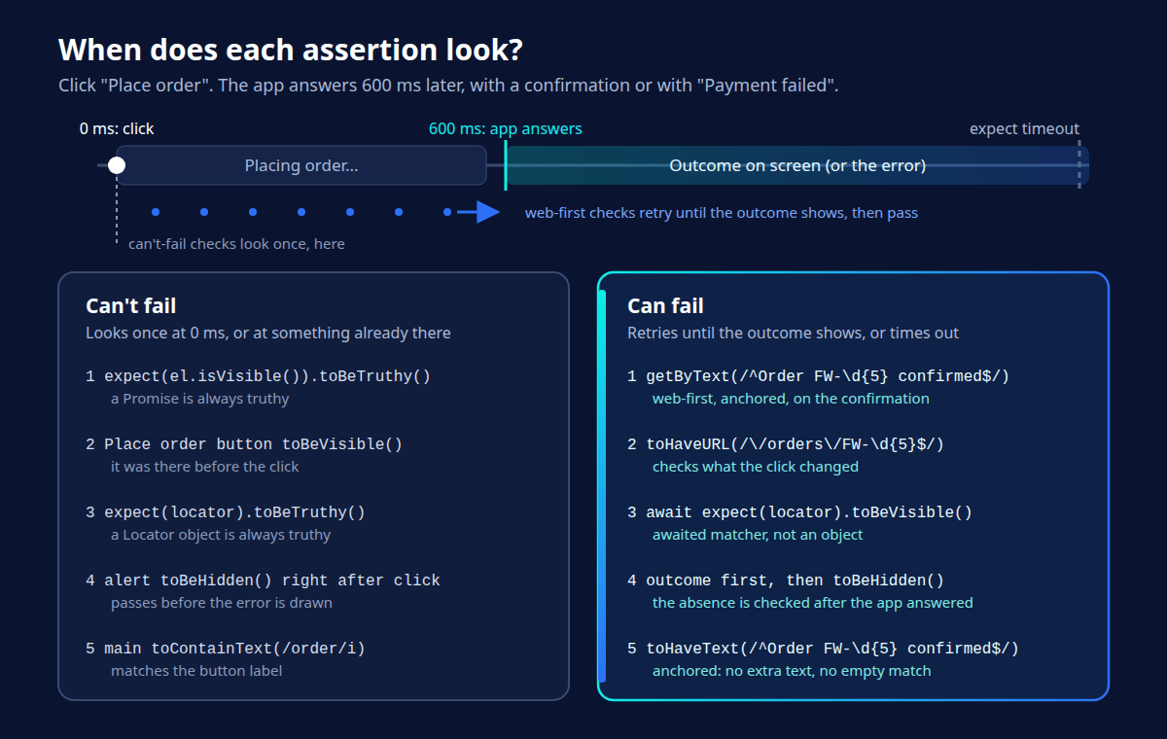
Task: Click code 'toHaveText(/^Order FW-\d{5} confirmed$/)'
Action: (x=832, y=649)
